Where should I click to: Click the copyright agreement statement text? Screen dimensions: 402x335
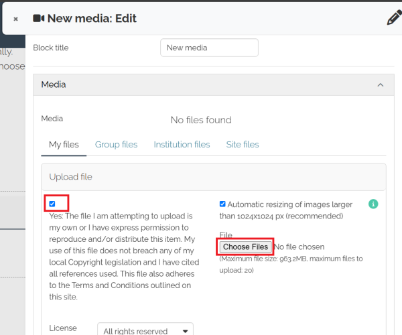point(124,257)
